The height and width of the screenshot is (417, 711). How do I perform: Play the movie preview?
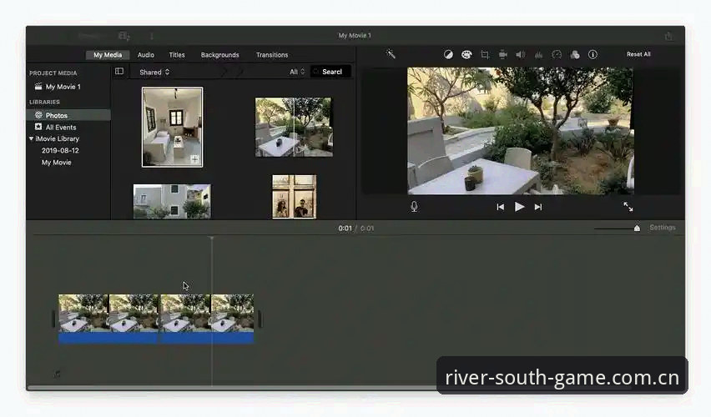click(x=519, y=207)
